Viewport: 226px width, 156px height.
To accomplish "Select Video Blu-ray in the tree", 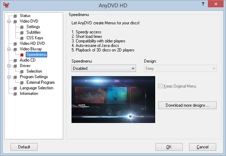I will pyautogui.click(x=31, y=49).
